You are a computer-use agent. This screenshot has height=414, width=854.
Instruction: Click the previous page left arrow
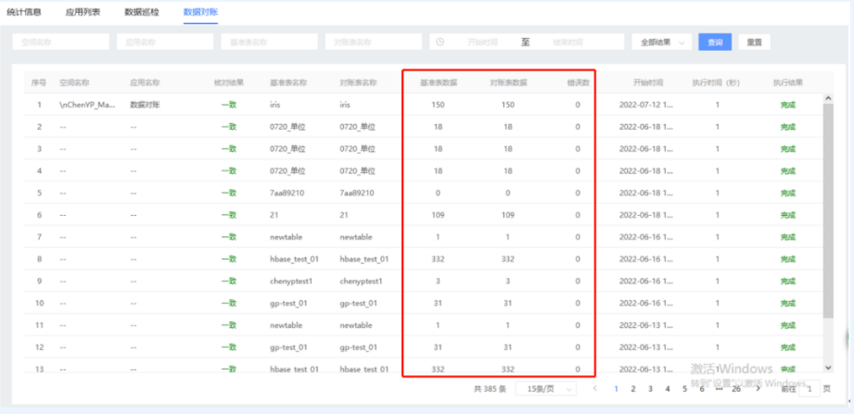coord(595,389)
